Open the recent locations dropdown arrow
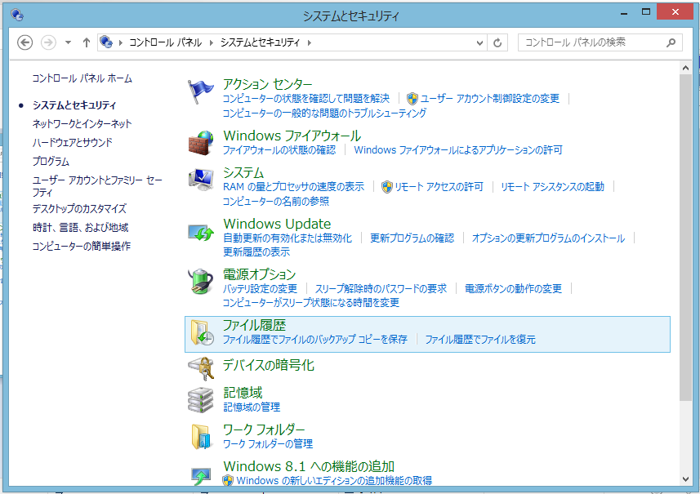This screenshot has width=700, height=494. pyautogui.click(x=68, y=42)
